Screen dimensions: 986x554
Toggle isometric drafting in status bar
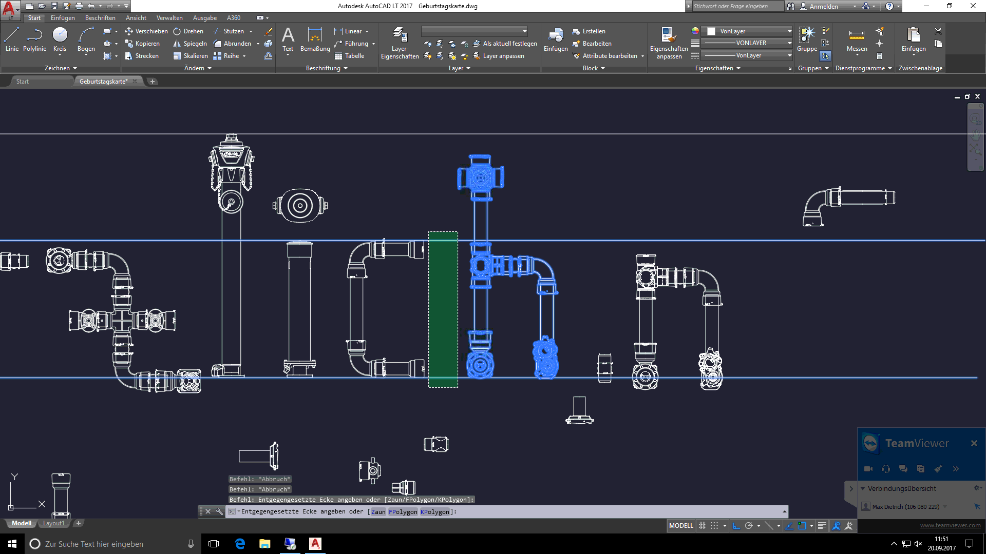point(769,525)
